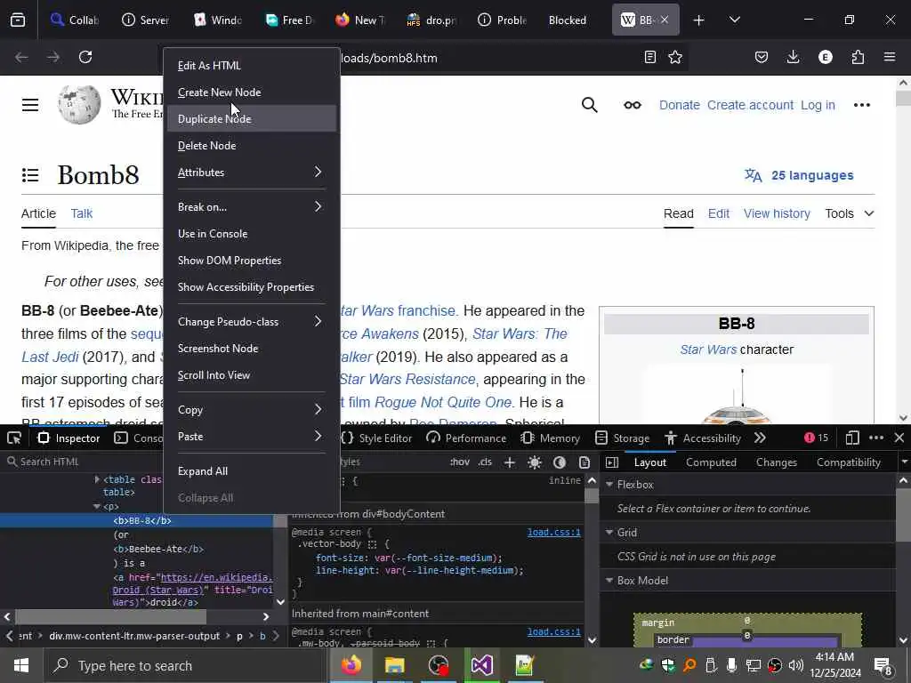Expand the table node in HTML tree
This screenshot has height=683, width=911.
pos(97,479)
